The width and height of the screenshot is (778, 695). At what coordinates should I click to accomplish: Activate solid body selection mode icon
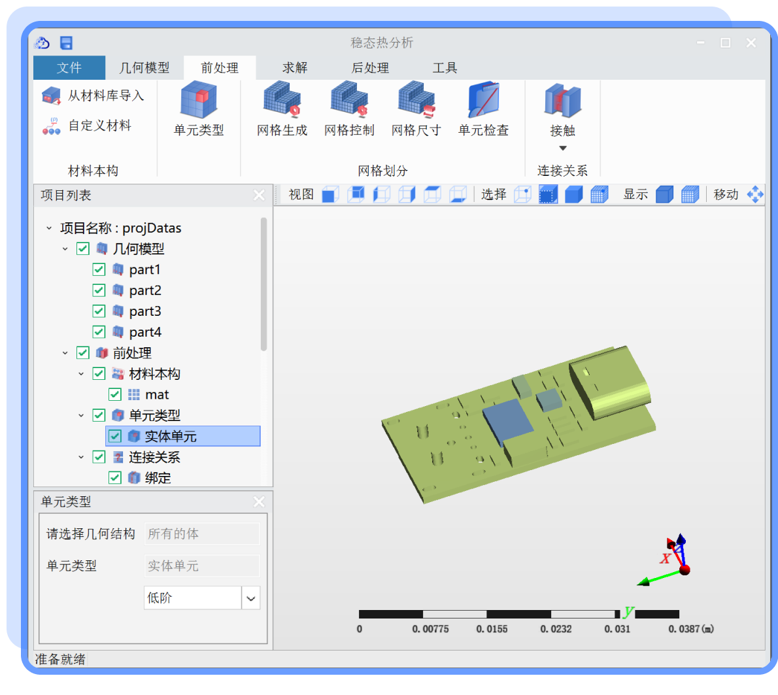pyautogui.click(x=573, y=194)
